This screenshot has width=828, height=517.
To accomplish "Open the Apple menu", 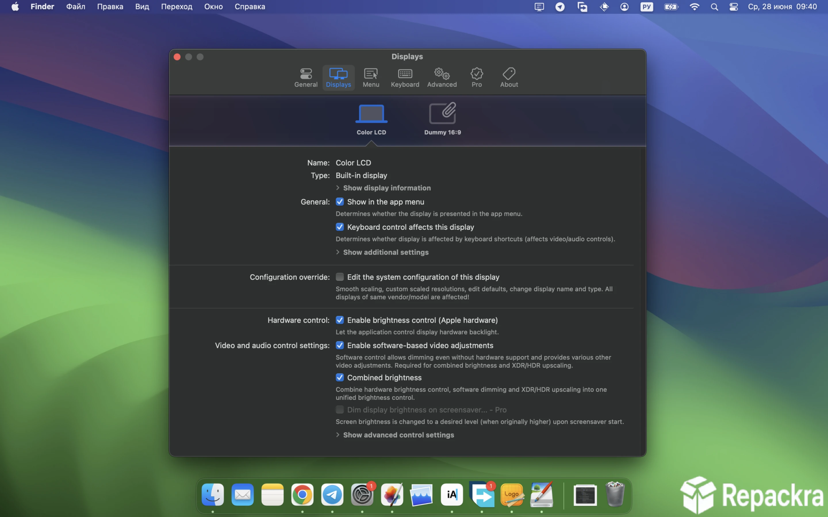I will 15,6.
